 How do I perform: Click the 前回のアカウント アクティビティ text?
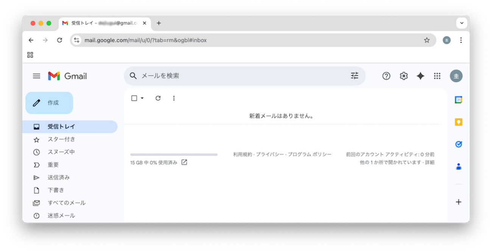coord(390,154)
